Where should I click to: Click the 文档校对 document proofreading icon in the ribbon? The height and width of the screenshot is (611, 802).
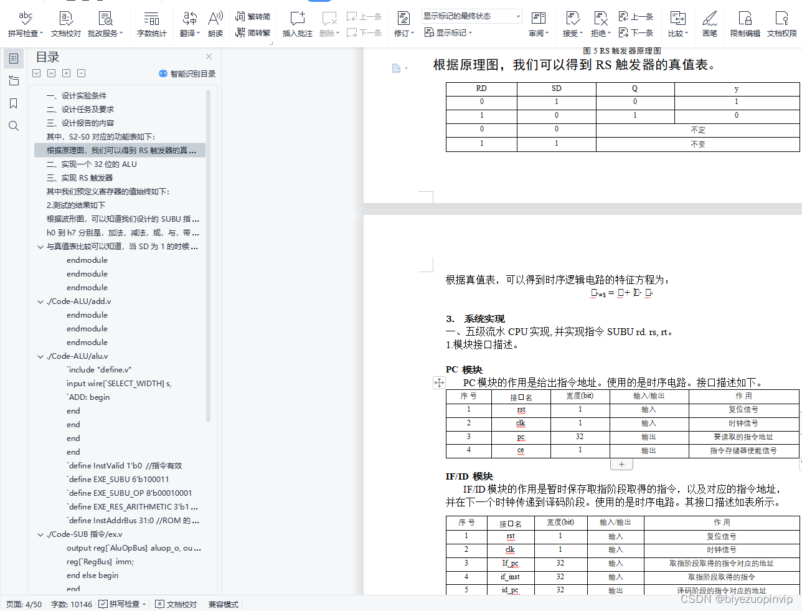point(66,18)
